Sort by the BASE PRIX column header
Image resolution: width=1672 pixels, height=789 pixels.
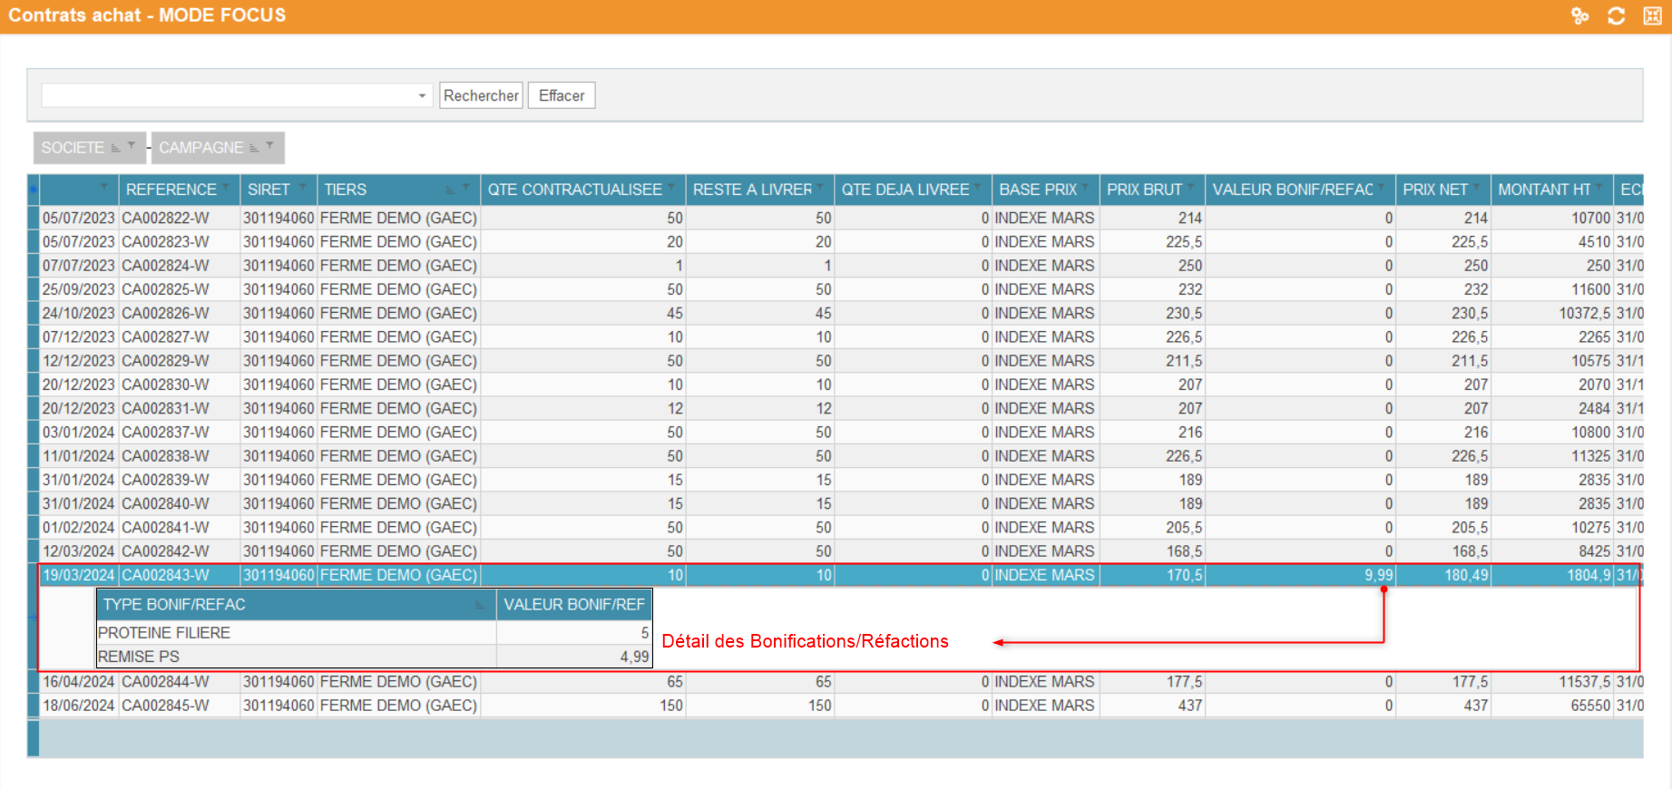coord(1037,190)
